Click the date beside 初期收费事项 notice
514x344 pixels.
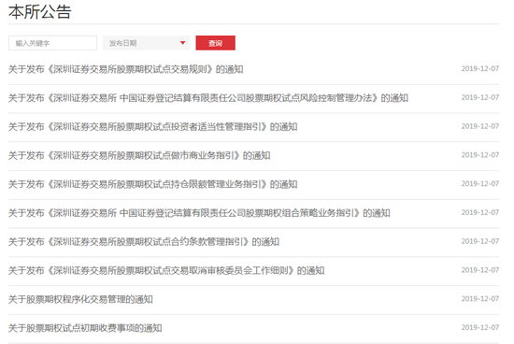480,328
